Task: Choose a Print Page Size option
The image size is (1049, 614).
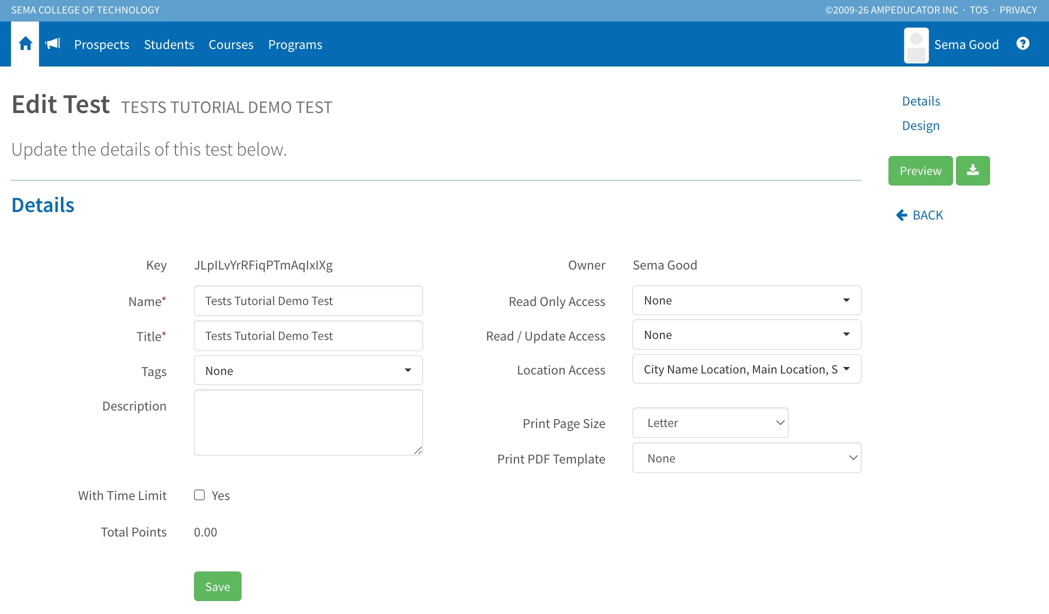Action: tap(710, 423)
